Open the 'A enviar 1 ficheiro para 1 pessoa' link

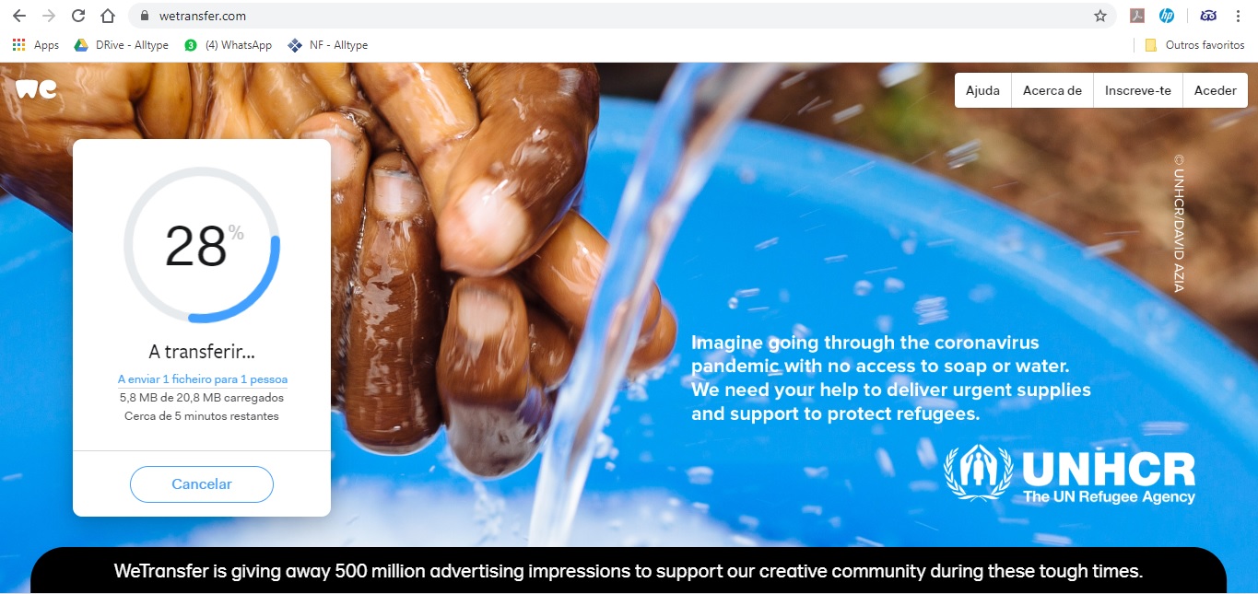point(203,379)
